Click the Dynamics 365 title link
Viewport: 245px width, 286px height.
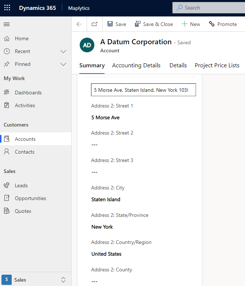tap(37, 8)
